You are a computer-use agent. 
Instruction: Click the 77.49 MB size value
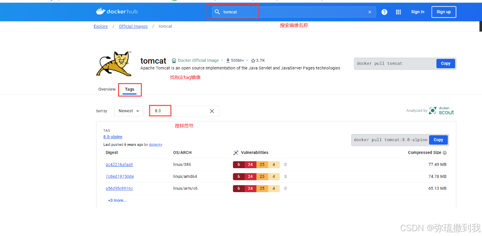438,165
